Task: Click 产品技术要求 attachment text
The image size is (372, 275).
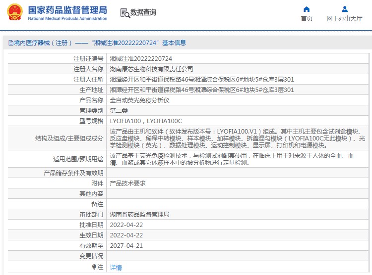Action: [127, 183]
